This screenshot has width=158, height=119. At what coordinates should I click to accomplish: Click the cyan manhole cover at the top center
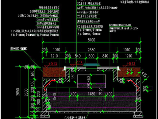coord(92,64)
